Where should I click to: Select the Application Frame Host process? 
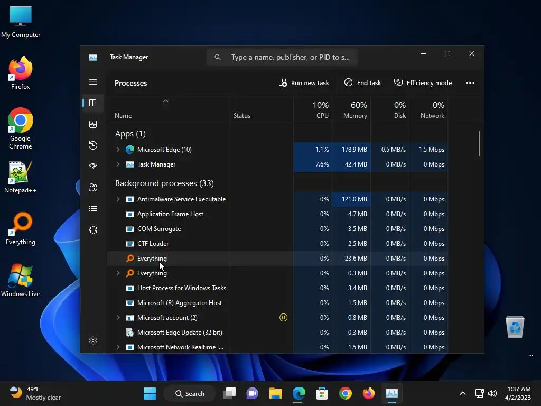coord(170,214)
